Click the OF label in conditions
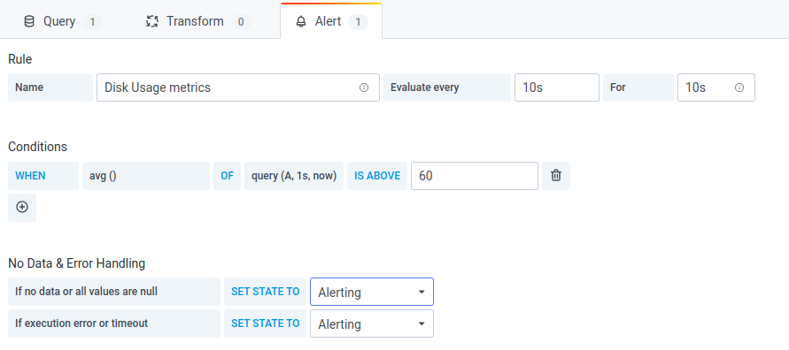The width and height of the screenshot is (789, 350). coord(227,176)
